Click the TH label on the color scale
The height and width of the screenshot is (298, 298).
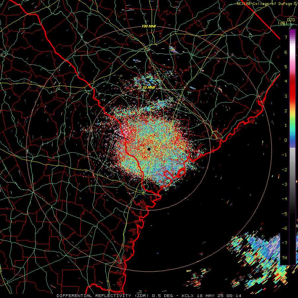coord(284,258)
